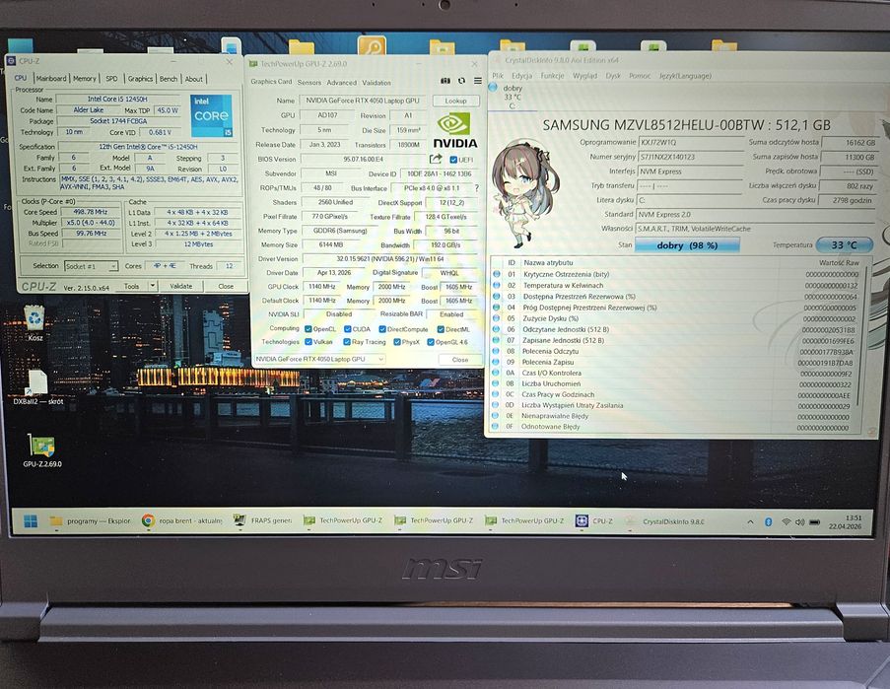
Task: Toggle the CUDA checkbox
Action: 347,328
